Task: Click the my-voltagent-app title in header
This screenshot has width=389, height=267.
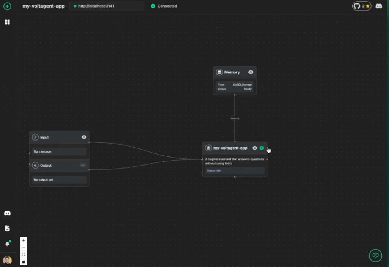Action: [x=44, y=6]
